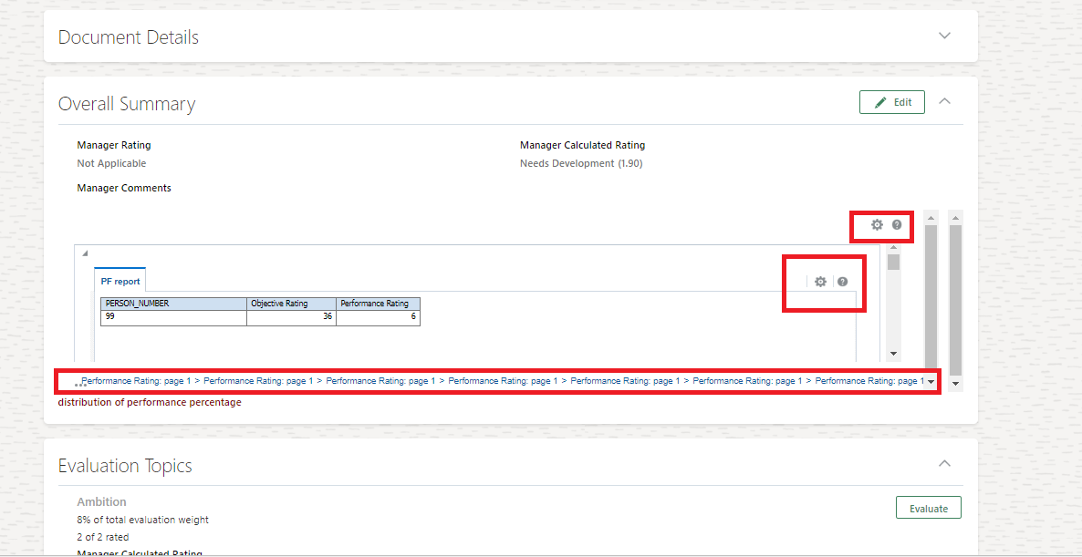This screenshot has width=1082, height=557.
Task: Click the collapse triangle above the report frame
Action: [83, 253]
